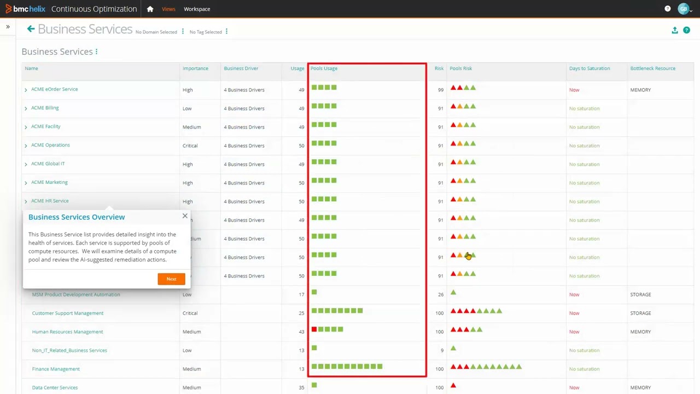Open the Customer Support Management link

(68, 313)
